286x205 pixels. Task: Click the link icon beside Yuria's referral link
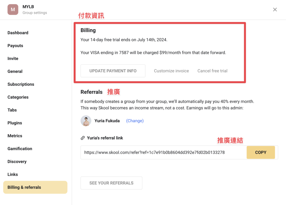83,138
